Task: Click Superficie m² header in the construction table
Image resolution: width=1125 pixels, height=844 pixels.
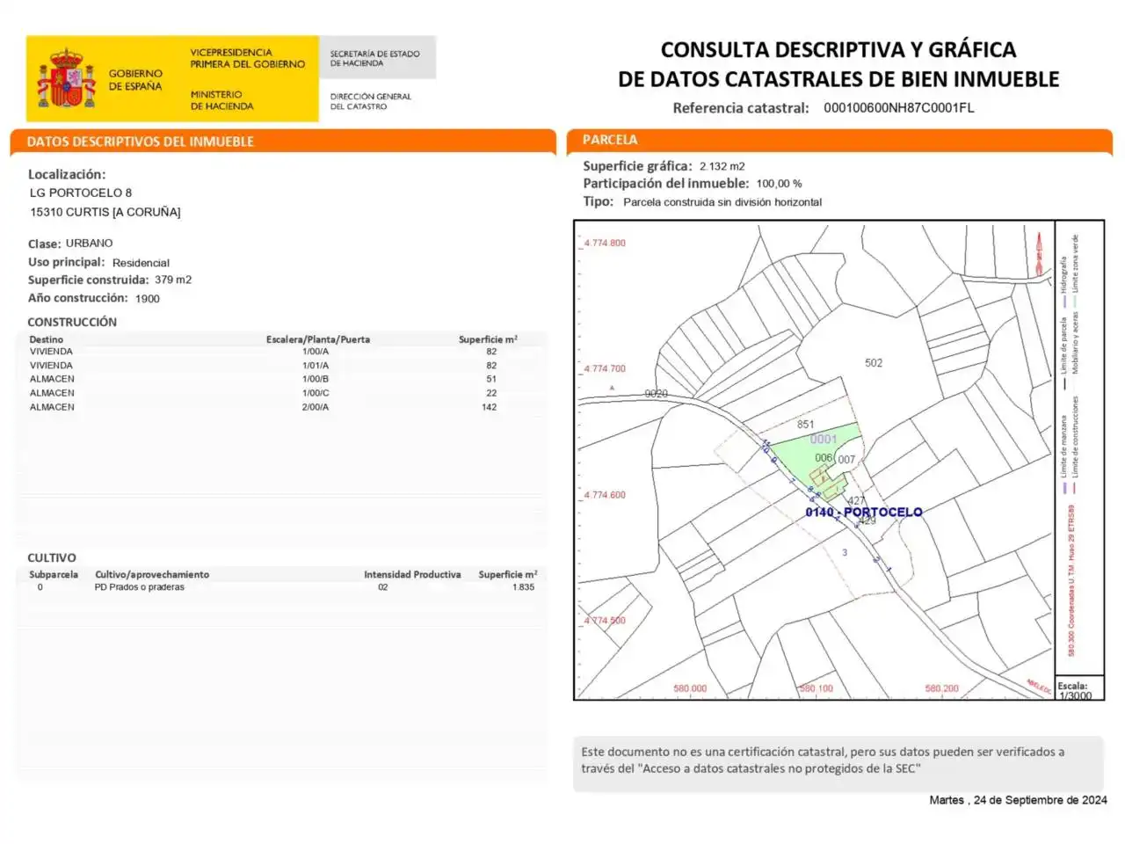Action: [x=488, y=339]
